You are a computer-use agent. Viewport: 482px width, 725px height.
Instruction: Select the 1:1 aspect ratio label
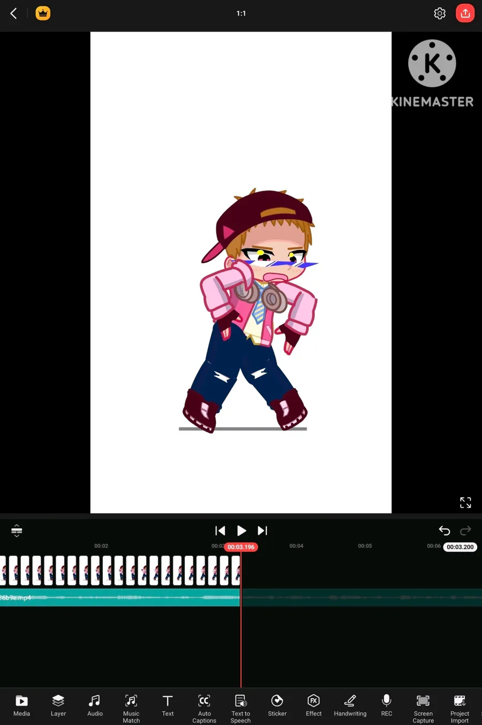tap(241, 13)
